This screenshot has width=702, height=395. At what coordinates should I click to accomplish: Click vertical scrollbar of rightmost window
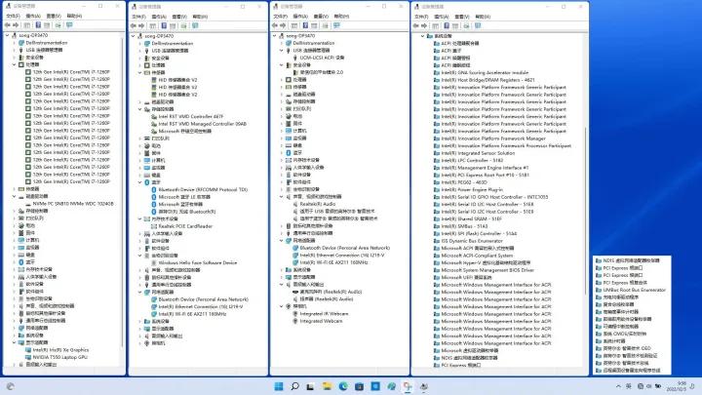[586, 211]
